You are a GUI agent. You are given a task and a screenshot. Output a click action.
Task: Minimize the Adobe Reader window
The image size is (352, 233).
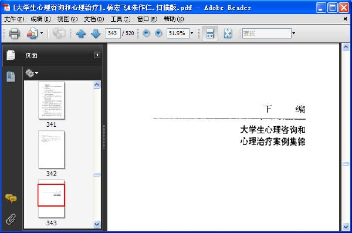pos(321,8)
